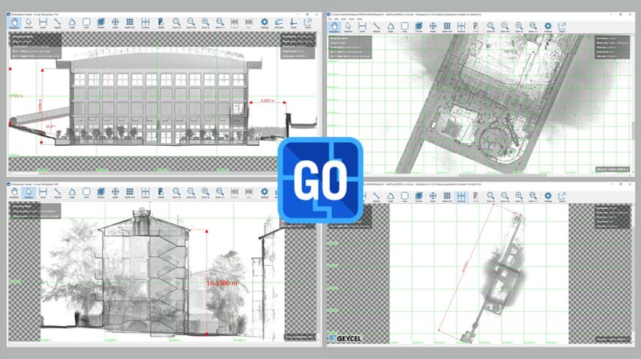Click Zoom In in top-right window

coord(519,27)
